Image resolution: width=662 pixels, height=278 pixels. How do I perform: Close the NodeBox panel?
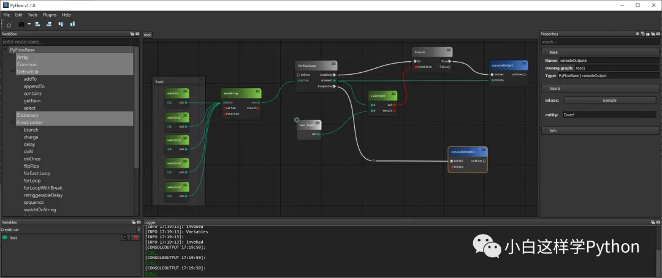pyautogui.click(x=137, y=34)
